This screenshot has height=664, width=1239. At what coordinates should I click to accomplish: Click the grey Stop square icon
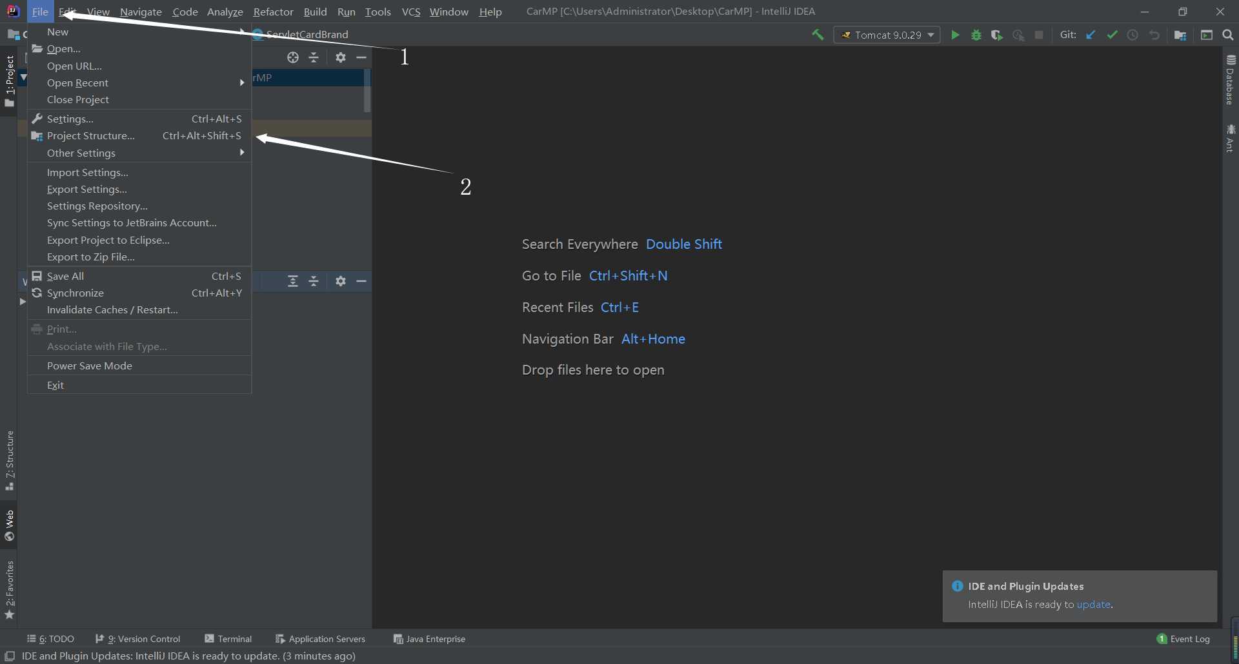tap(1039, 35)
